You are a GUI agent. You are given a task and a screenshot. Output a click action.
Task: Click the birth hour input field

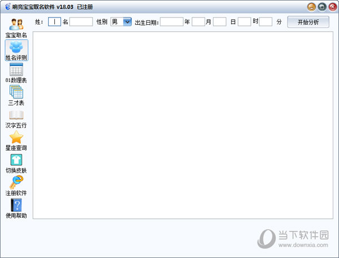[x=244, y=22]
